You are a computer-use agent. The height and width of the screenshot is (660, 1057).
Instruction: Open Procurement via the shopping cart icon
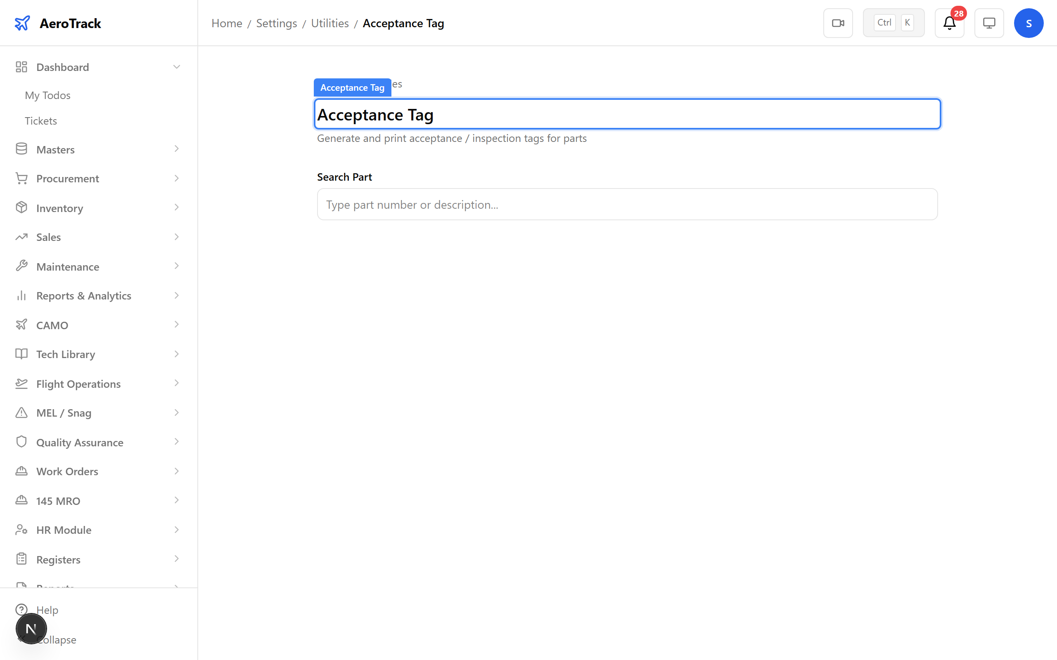(22, 178)
